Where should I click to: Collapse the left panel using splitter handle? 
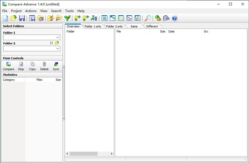63,92
